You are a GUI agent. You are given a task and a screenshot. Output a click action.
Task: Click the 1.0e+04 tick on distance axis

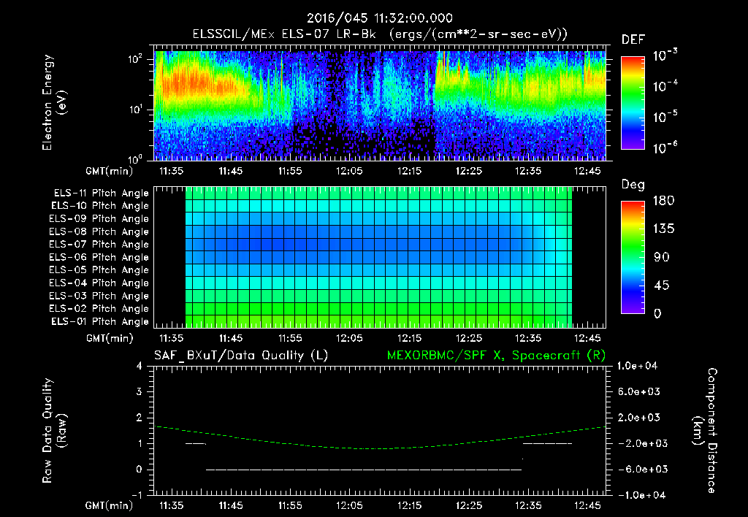pos(638,366)
